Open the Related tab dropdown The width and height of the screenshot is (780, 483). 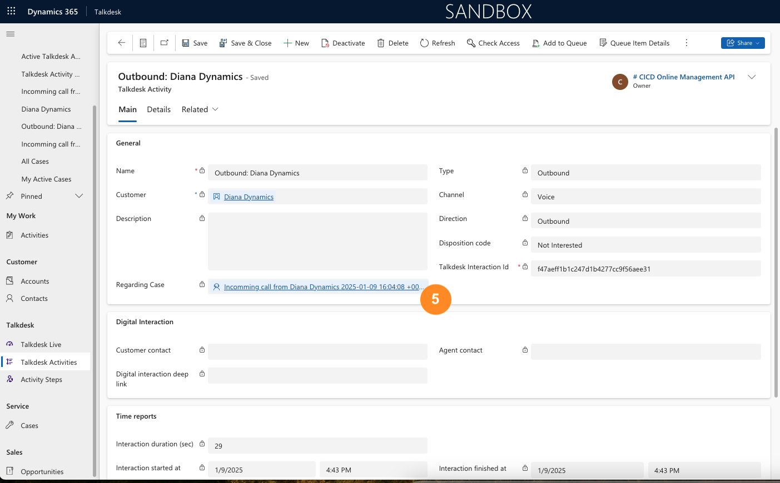pos(200,109)
